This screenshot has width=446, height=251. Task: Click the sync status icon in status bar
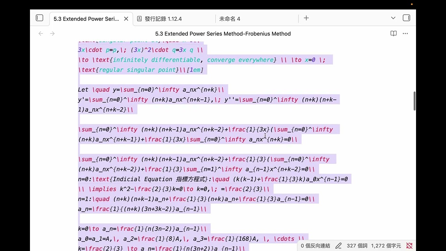click(x=409, y=246)
